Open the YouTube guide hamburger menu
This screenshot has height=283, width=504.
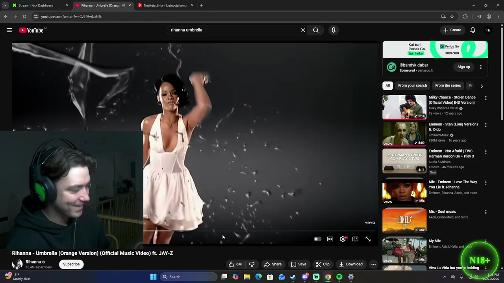(9, 30)
